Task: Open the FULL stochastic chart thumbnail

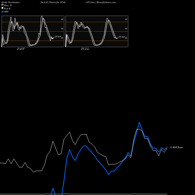Action: click(97, 31)
